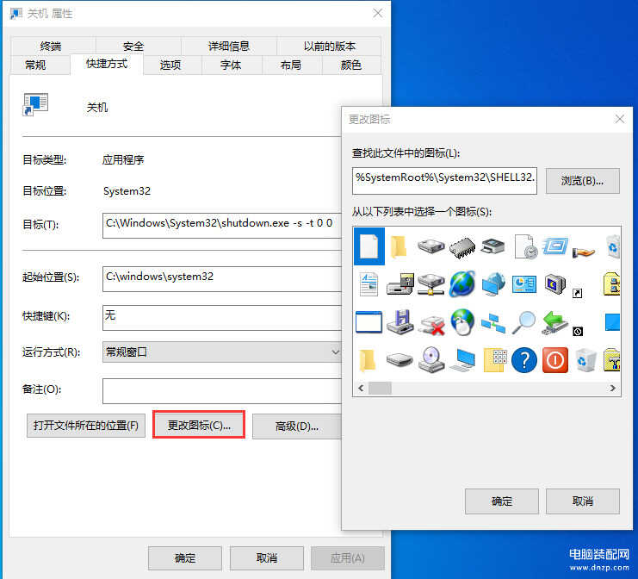Choose the drive with red X icon
The height and width of the screenshot is (579, 638).
point(430,323)
